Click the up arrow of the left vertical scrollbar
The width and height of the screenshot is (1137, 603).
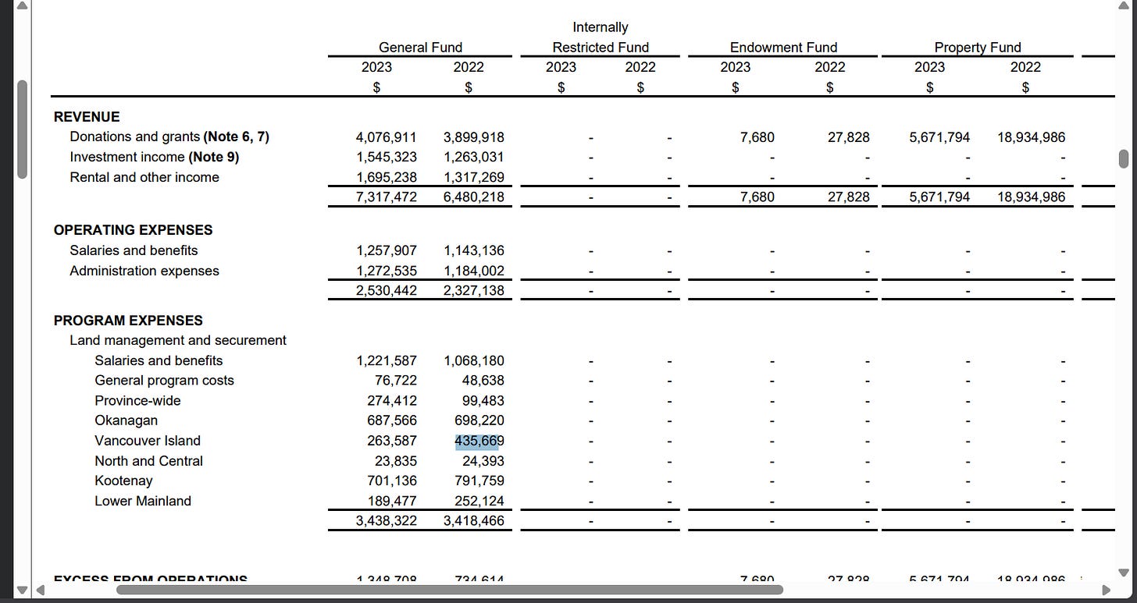click(22, 6)
